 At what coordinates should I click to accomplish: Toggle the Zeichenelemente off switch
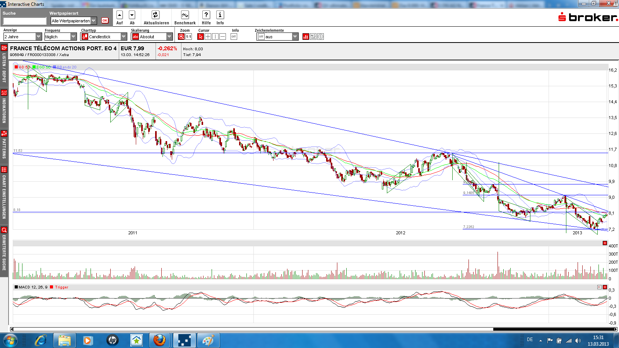(261, 36)
